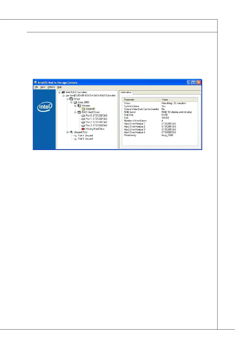Click the Value column header
This screenshot has width=235, height=353.
[x=177, y=100]
